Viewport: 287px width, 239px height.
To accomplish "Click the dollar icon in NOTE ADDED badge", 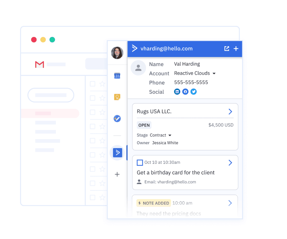I will [x=140, y=203].
